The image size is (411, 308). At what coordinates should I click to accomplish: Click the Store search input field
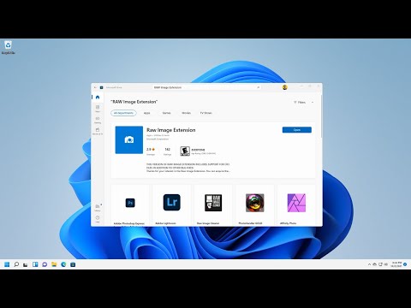pos(206,87)
